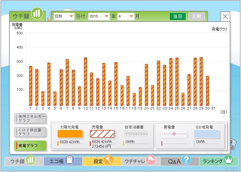Close the graph window with X button

click(x=225, y=16)
